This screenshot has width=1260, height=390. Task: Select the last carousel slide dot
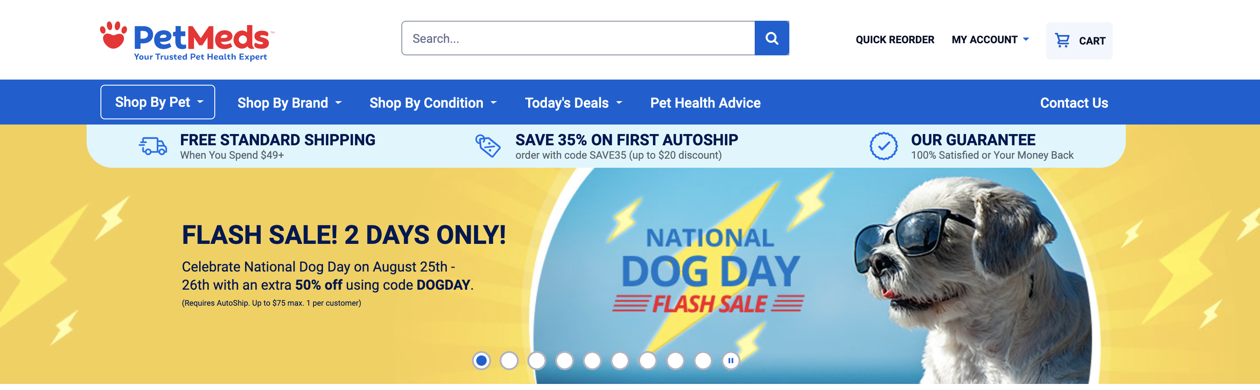(x=703, y=361)
